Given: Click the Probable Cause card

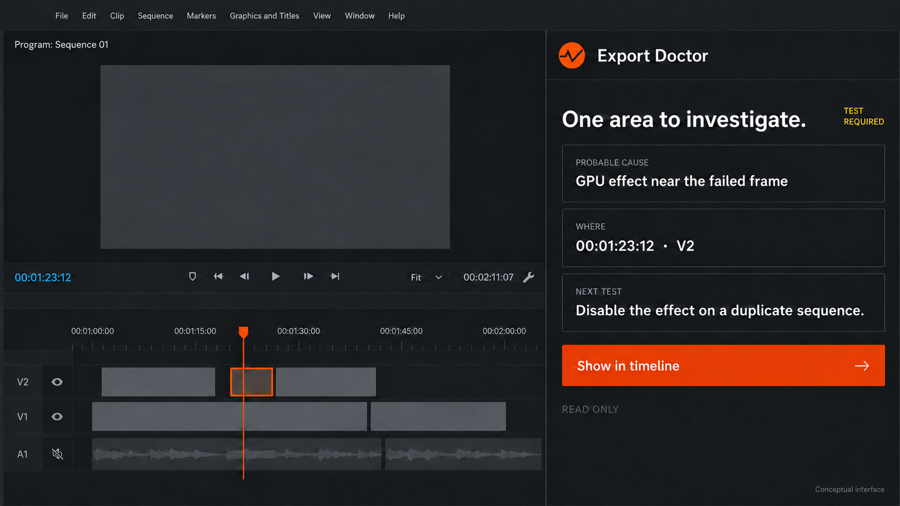Looking at the screenshot, I should click(723, 174).
